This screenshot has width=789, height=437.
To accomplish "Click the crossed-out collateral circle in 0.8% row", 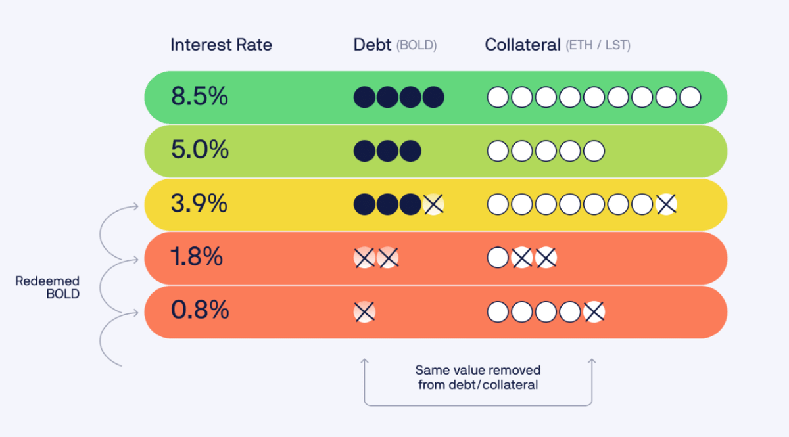I will pyautogui.click(x=594, y=311).
